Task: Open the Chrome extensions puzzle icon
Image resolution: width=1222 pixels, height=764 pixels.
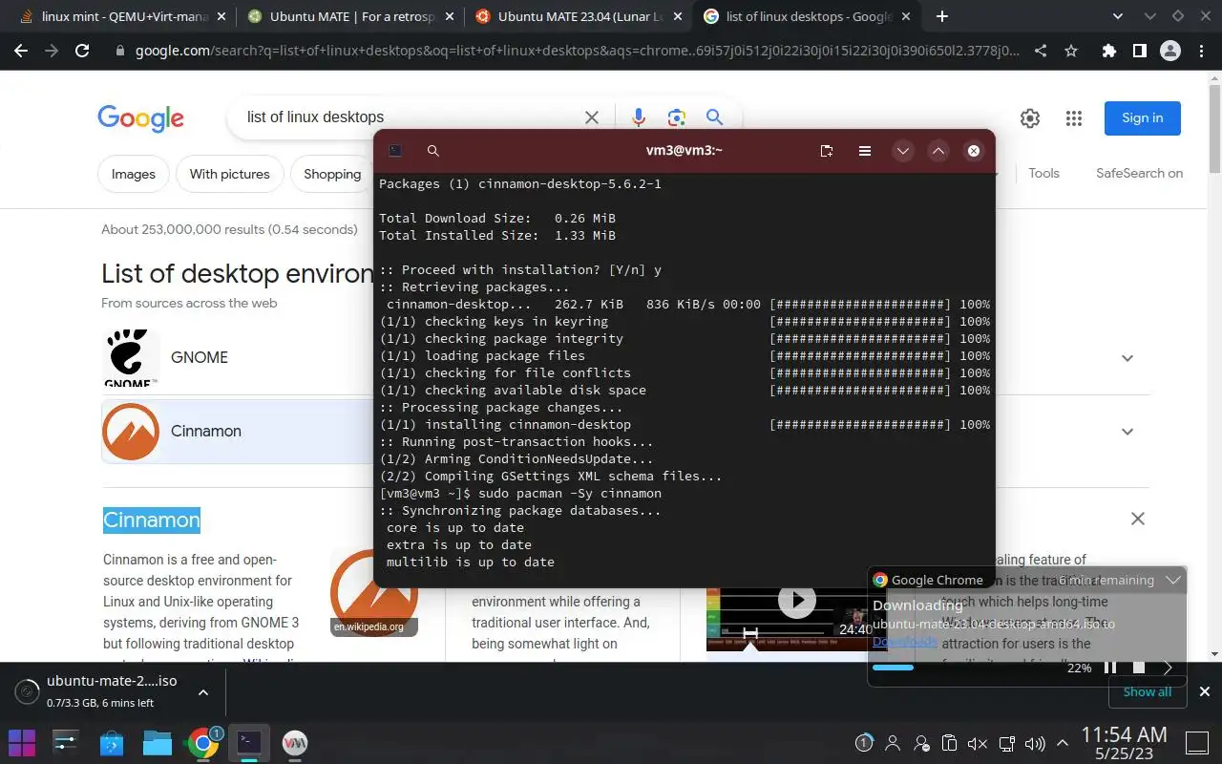Action: point(1108,52)
